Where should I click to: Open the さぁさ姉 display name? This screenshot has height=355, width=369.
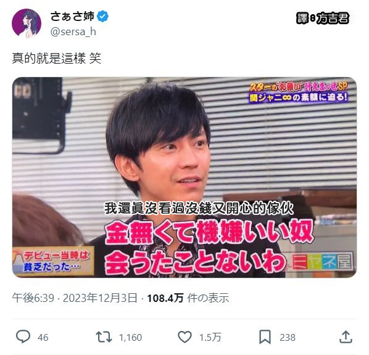coord(72,16)
